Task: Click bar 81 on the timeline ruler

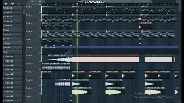Action: (140, 4)
